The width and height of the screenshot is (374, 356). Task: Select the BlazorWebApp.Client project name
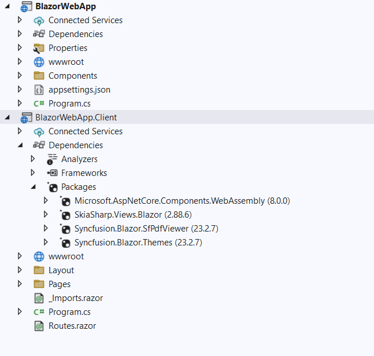(x=76, y=118)
